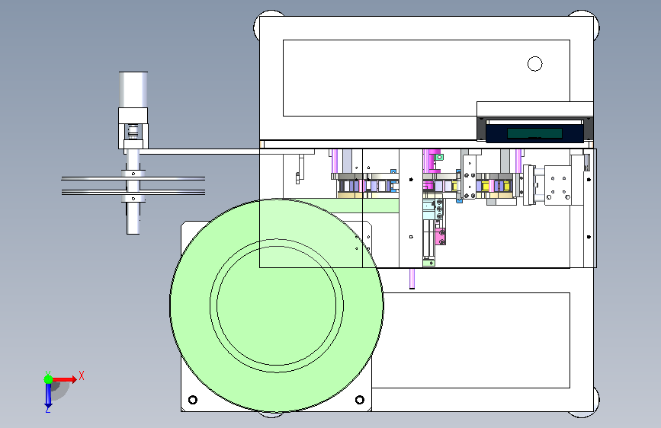Screen dimensions: 661x428
Task: Select the small round hole in the top panel
Action: coord(535,64)
